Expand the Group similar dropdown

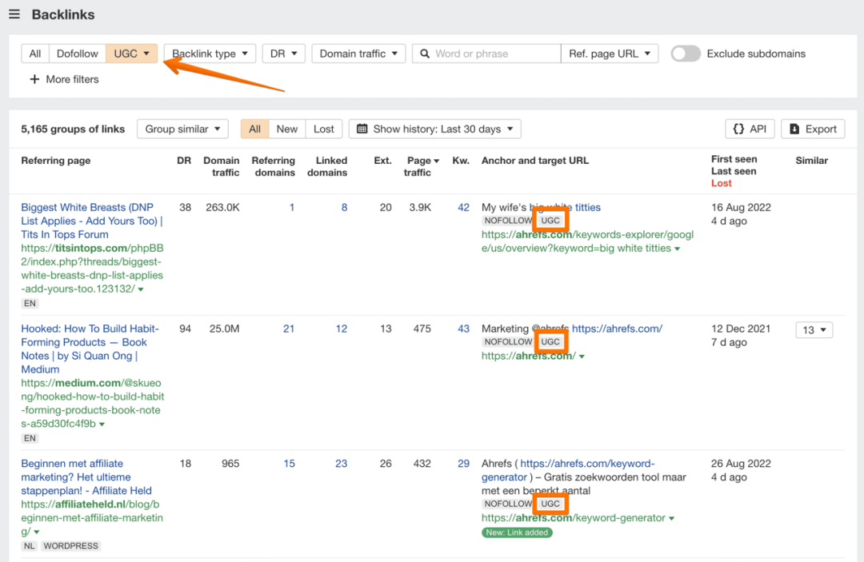click(182, 129)
